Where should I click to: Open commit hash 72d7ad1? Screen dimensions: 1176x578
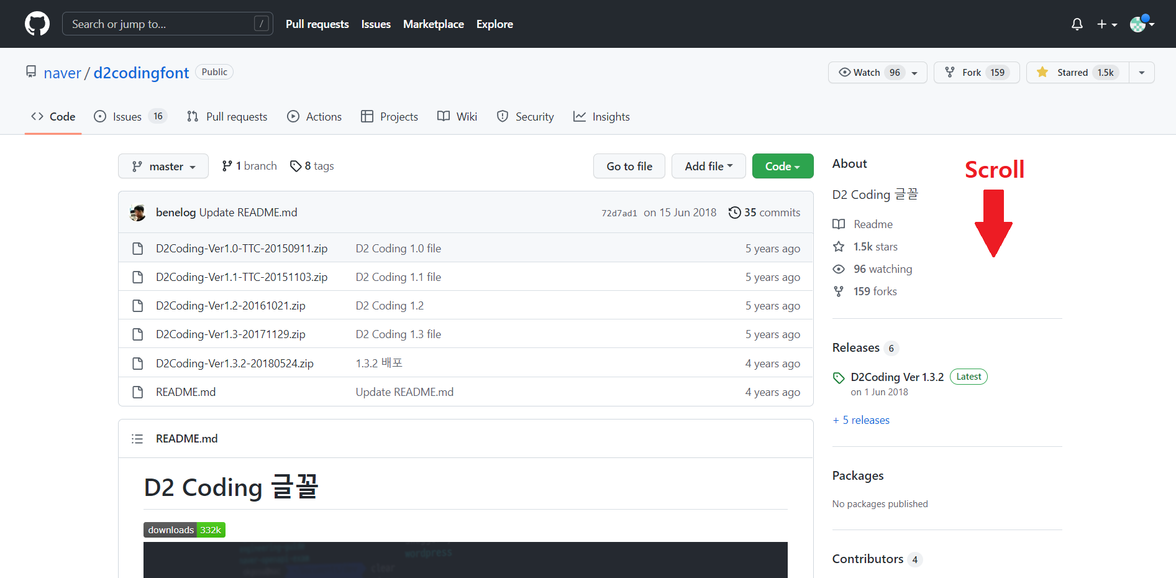pos(619,213)
